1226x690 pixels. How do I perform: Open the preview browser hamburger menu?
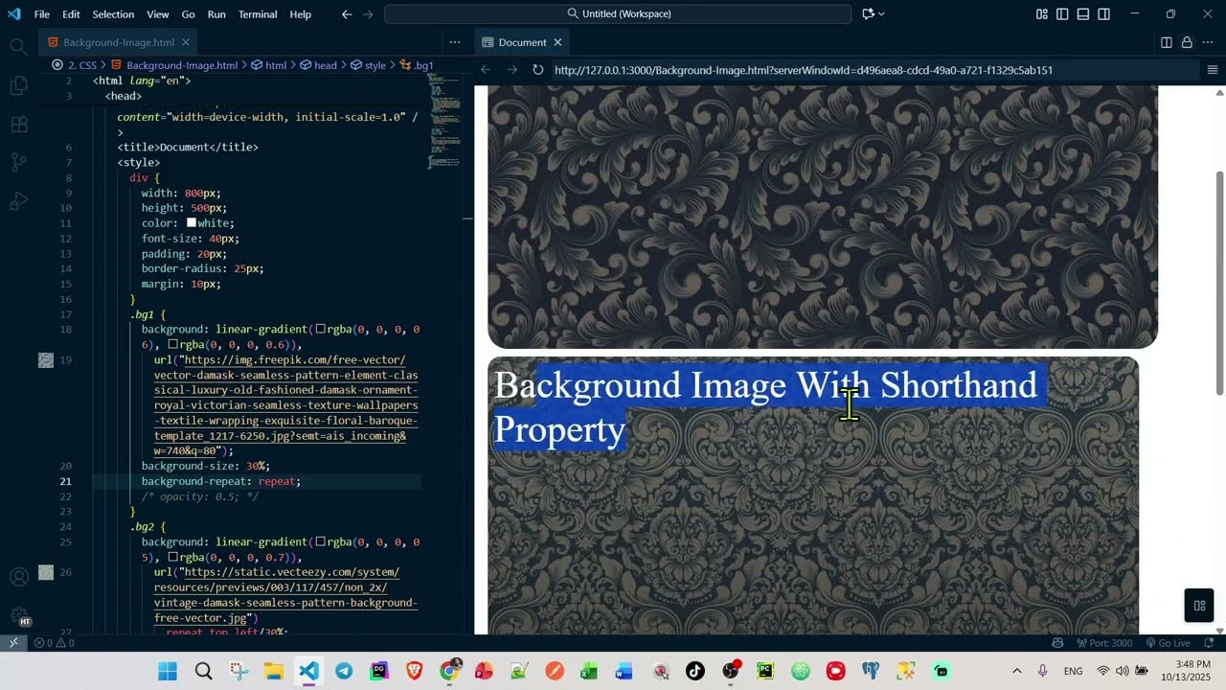(1212, 70)
